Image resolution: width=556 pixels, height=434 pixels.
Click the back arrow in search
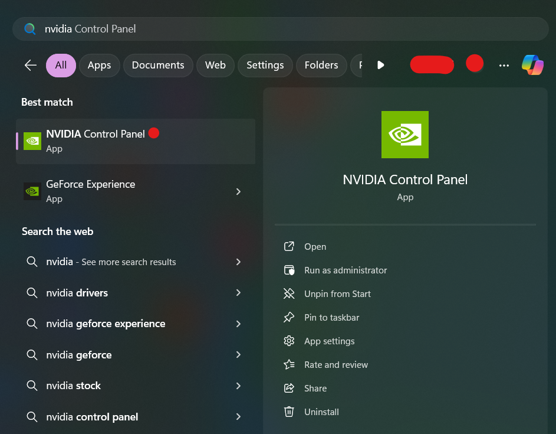coord(31,65)
